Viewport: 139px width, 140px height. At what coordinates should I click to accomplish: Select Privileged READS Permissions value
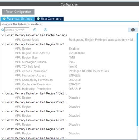pos(89,71)
